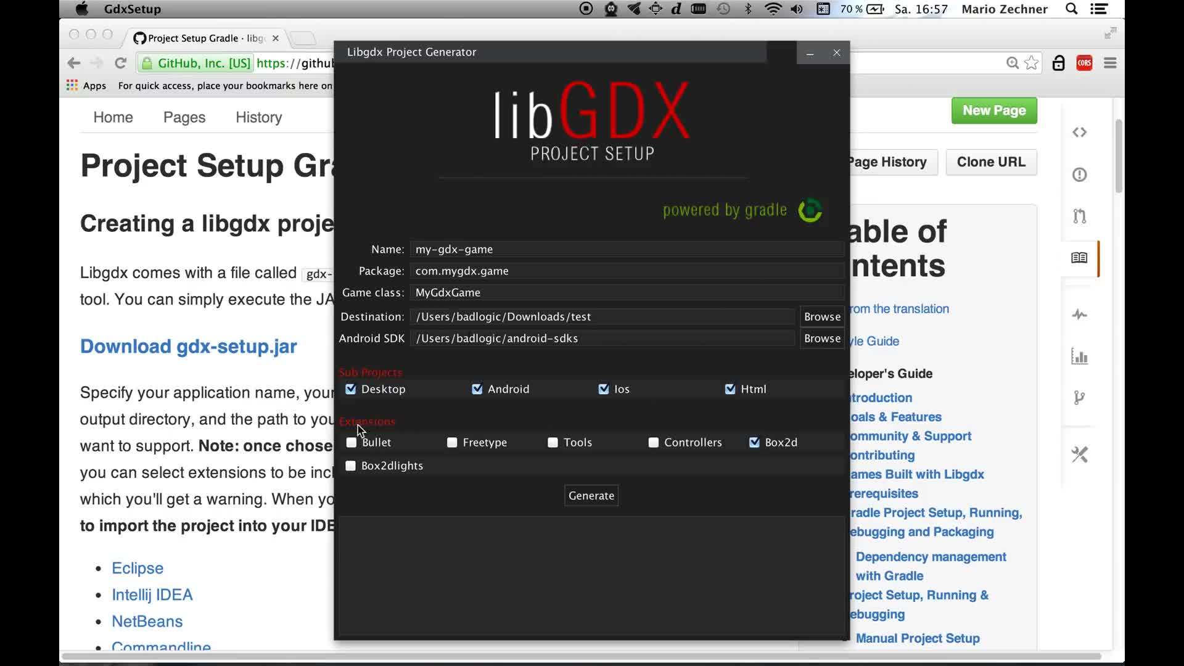Open the Manual Project Setup link
This screenshot has height=666, width=1184.
click(x=918, y=638)
